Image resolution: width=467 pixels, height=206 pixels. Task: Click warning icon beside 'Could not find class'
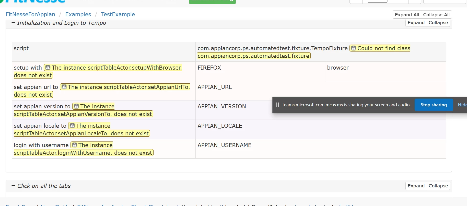(x=354, y=48)
